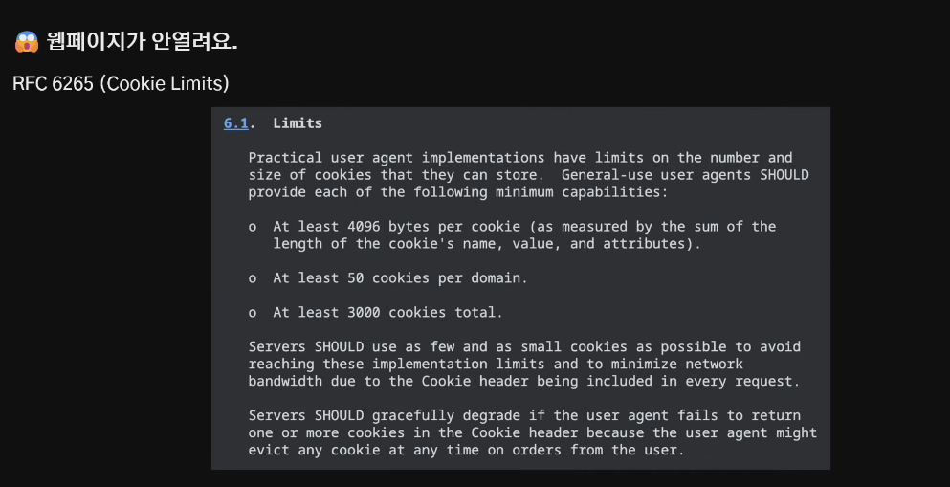This screenshot has width=950, height=487.
Task: Click the line "length of the cookie's name, value, and attributes"
Action: 486,244
